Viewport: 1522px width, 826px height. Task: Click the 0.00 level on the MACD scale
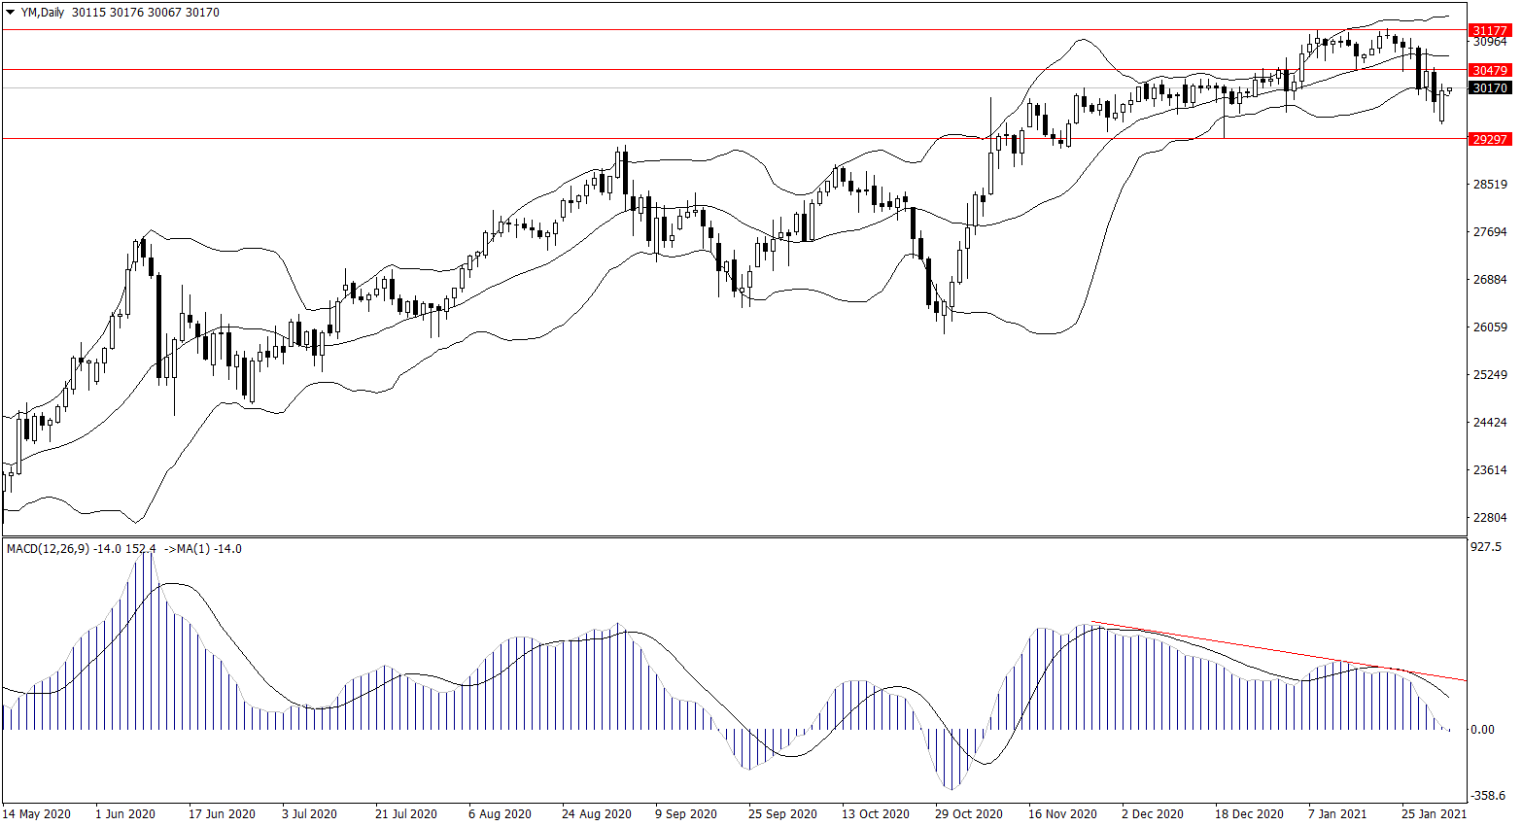[x=1483, y=730]
